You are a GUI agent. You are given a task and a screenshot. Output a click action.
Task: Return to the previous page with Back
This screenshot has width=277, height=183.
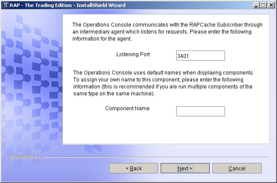pyautogui.click(x=133, y=168)
